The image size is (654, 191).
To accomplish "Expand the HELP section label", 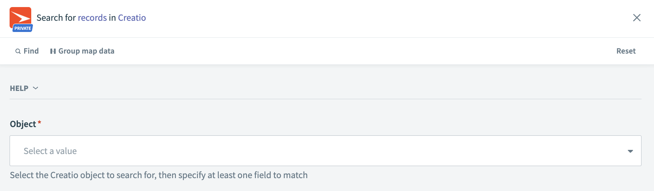I will click(19, 88).
